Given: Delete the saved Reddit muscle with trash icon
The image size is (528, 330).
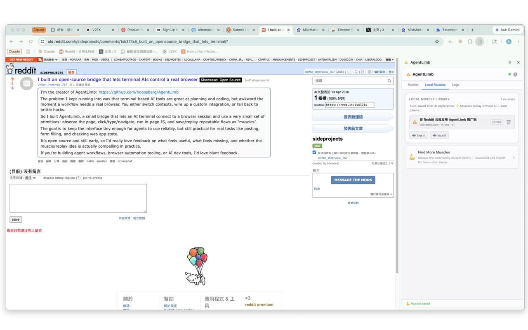Looking at the screenshot, I should [x=509, y=122].
